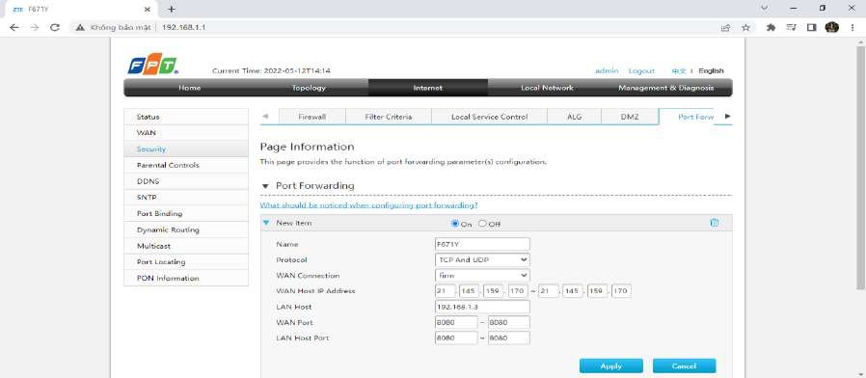The width and height of the screenshot is (866, 378).
Task: Open WAN in the sidebar
Action: coord(186,133)
